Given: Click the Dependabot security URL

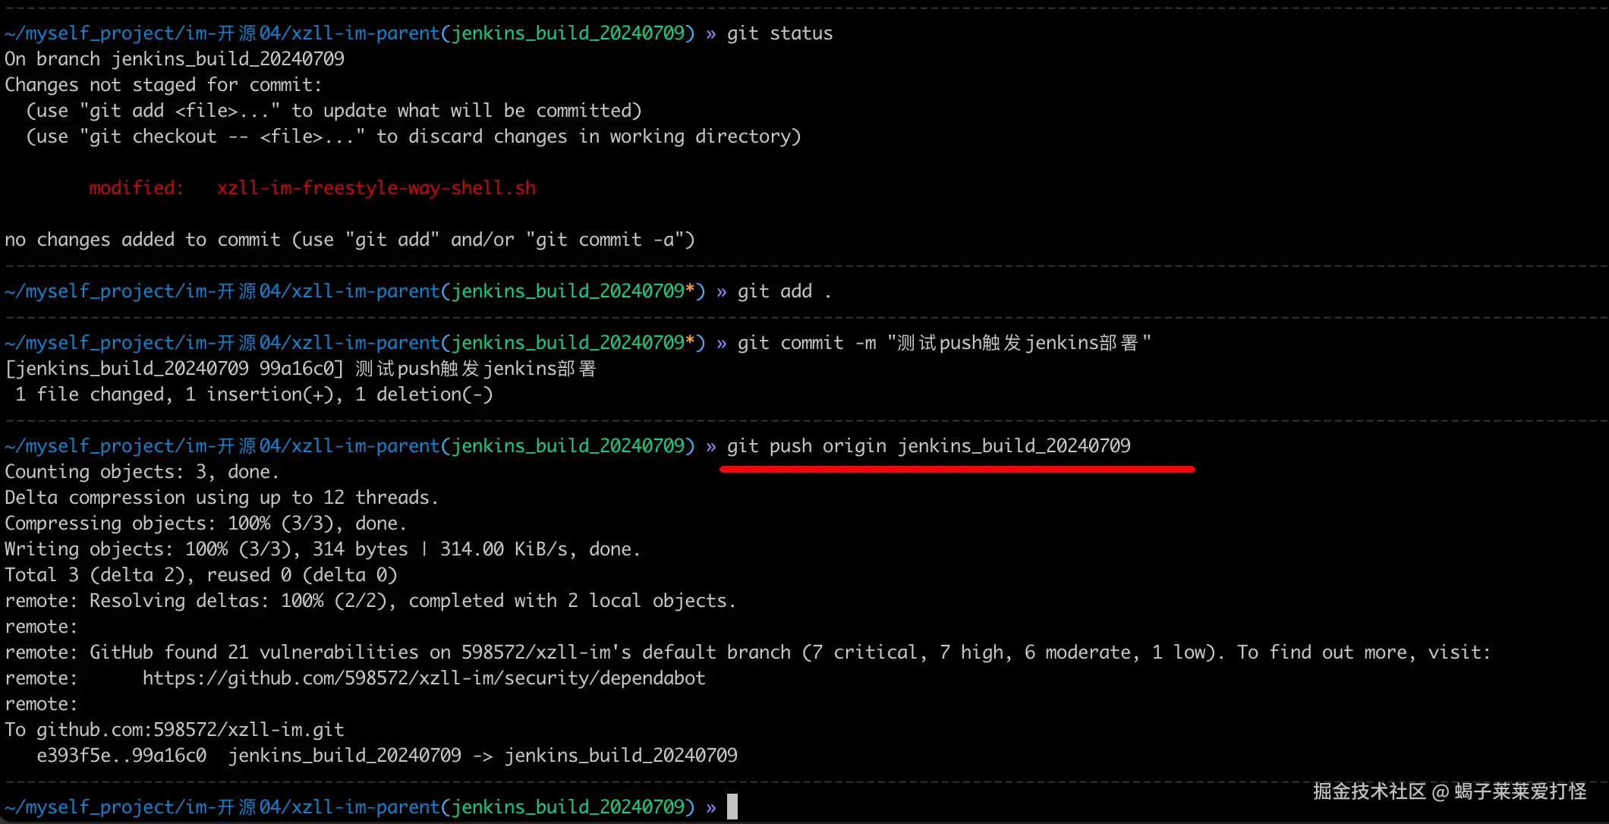Looking at the screenshot, I should pyautogui.click(x=424, y=678).
